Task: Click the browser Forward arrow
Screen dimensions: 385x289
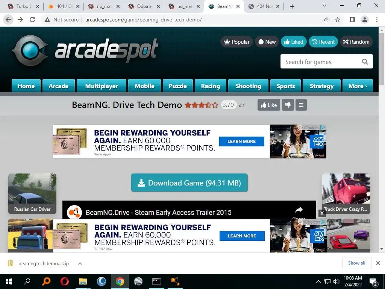Action: [20, 20]
